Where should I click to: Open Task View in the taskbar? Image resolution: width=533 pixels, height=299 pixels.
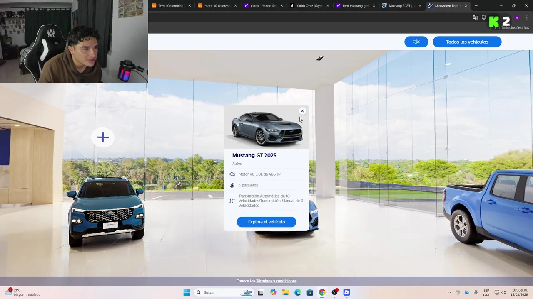tap(261, 292)
